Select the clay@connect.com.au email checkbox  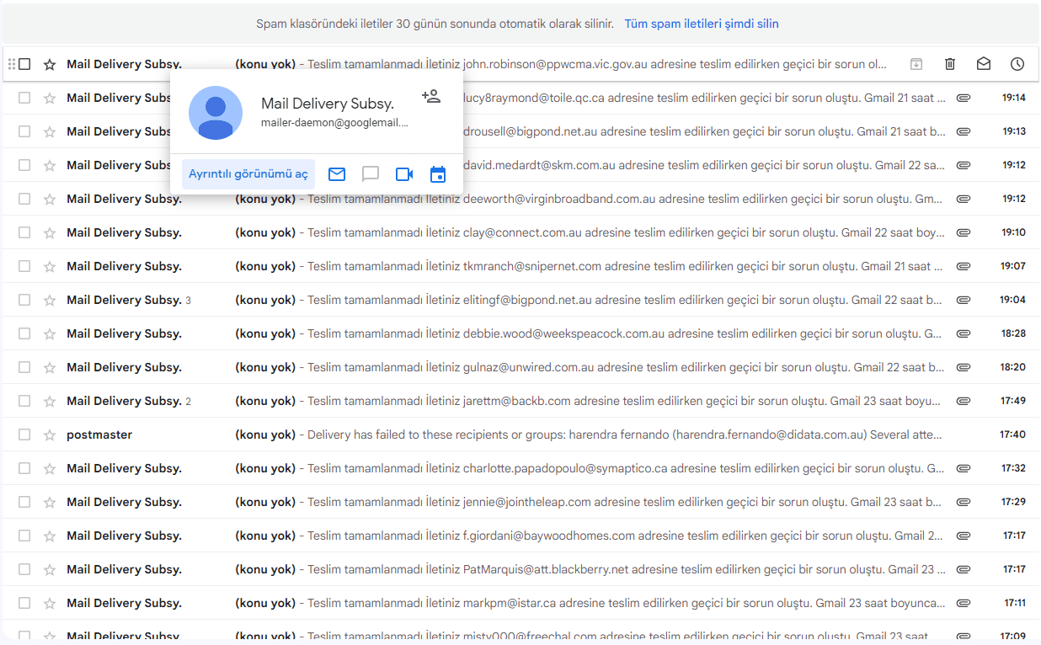point(24,232)
